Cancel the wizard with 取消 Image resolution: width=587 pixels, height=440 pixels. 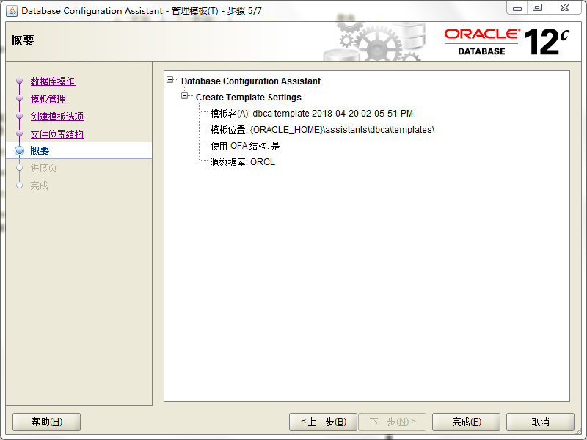point(540,422)
